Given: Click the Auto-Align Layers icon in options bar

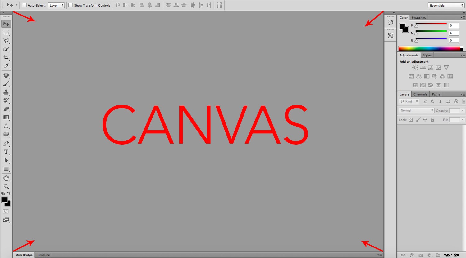Looking at the screenshot, I should coord(219,5).
